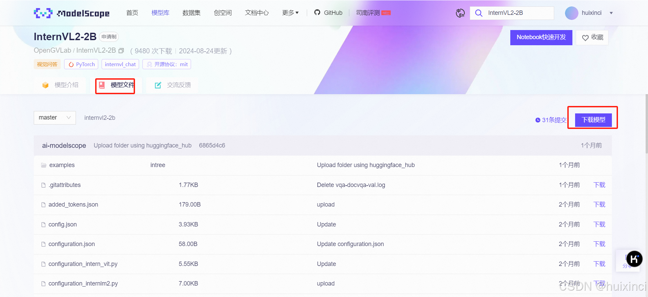The image size is (648, 297).
Task: Click the ModelScope logo
Action: 72,13
